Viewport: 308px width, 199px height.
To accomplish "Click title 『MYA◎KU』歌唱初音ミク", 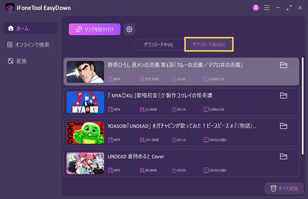I will (160, 96).
